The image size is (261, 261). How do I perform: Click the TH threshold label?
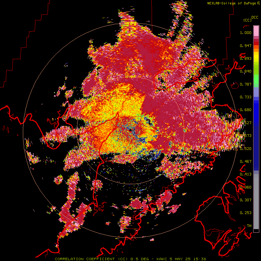click(249, 226)
